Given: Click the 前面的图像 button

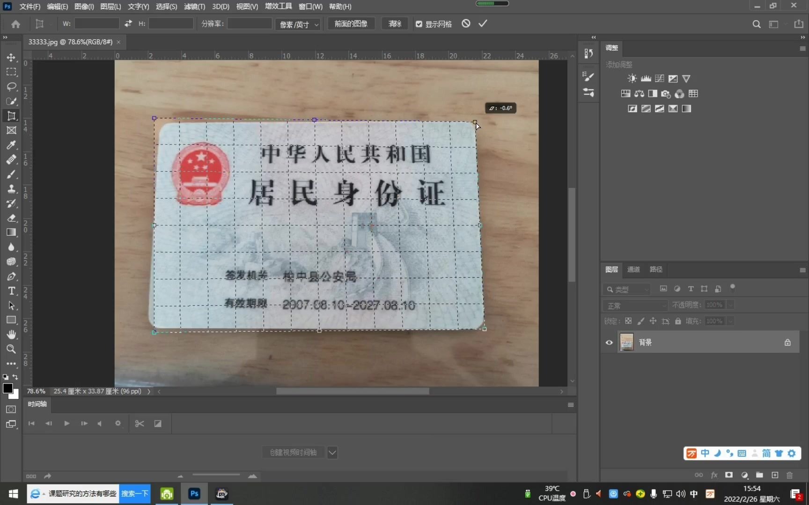Looking at the screenshot, I should (x=351, y=23).
